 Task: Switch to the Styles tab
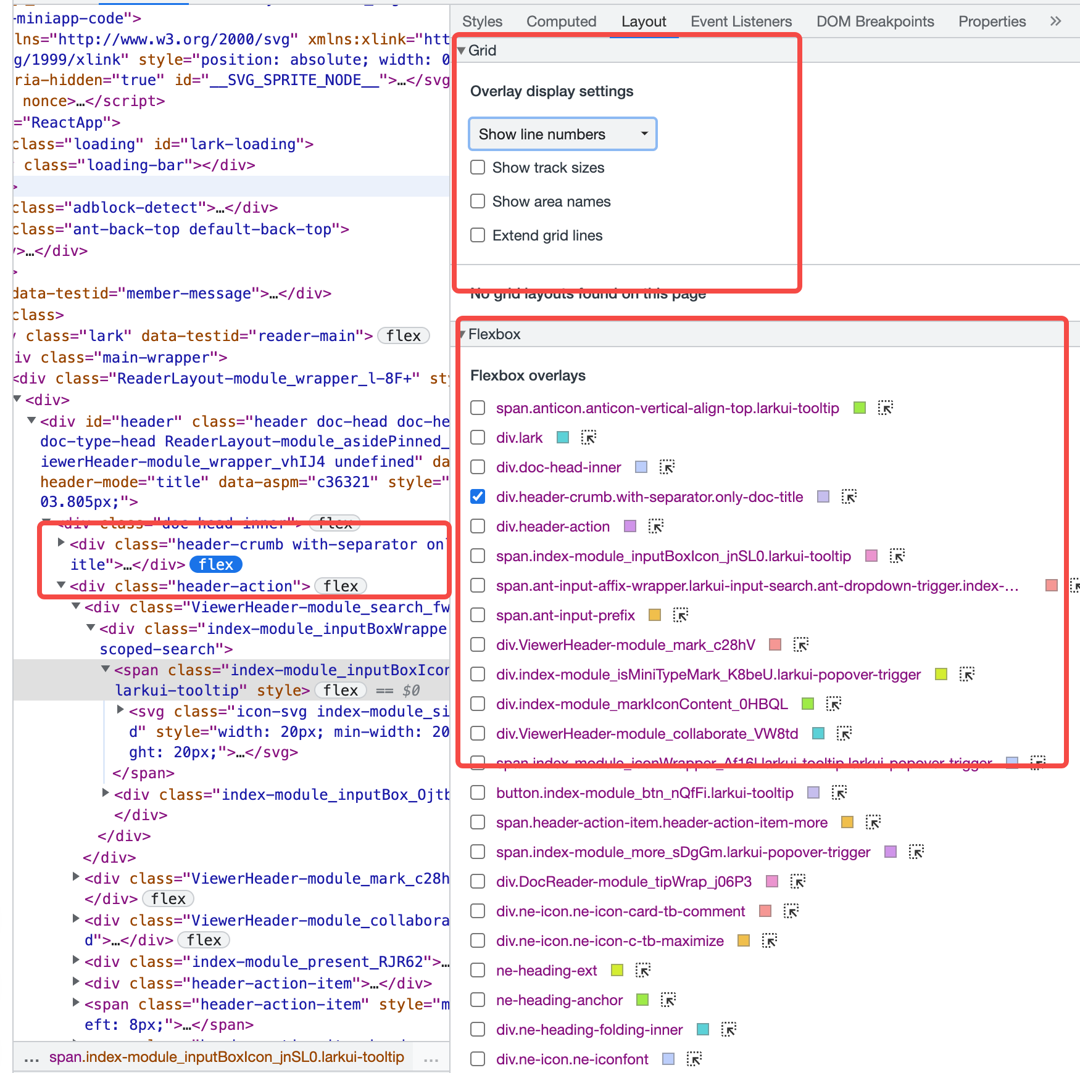tap(482, 22)
